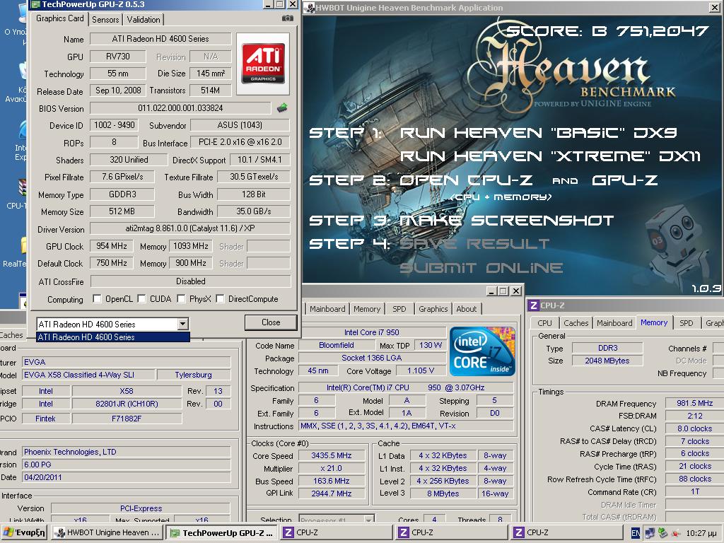
Task: Click CAS# Latency value 8.0 clocks
Action: (x=694, y=428)
